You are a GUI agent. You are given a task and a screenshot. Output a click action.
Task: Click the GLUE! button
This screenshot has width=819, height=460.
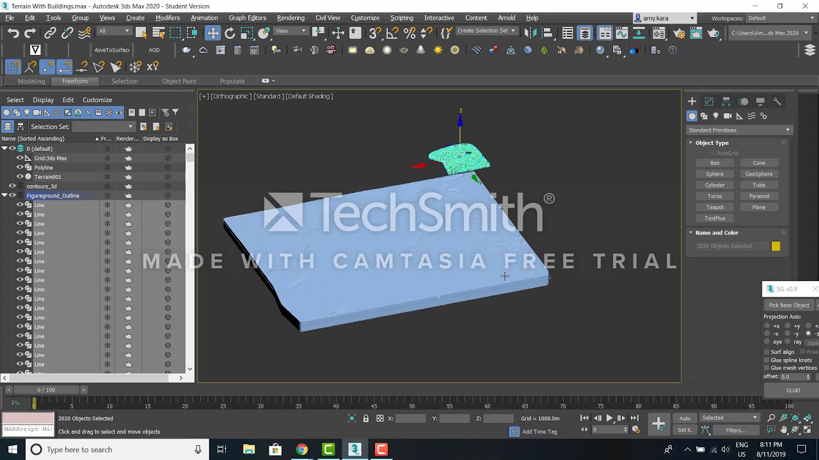[x=793, y=390]
